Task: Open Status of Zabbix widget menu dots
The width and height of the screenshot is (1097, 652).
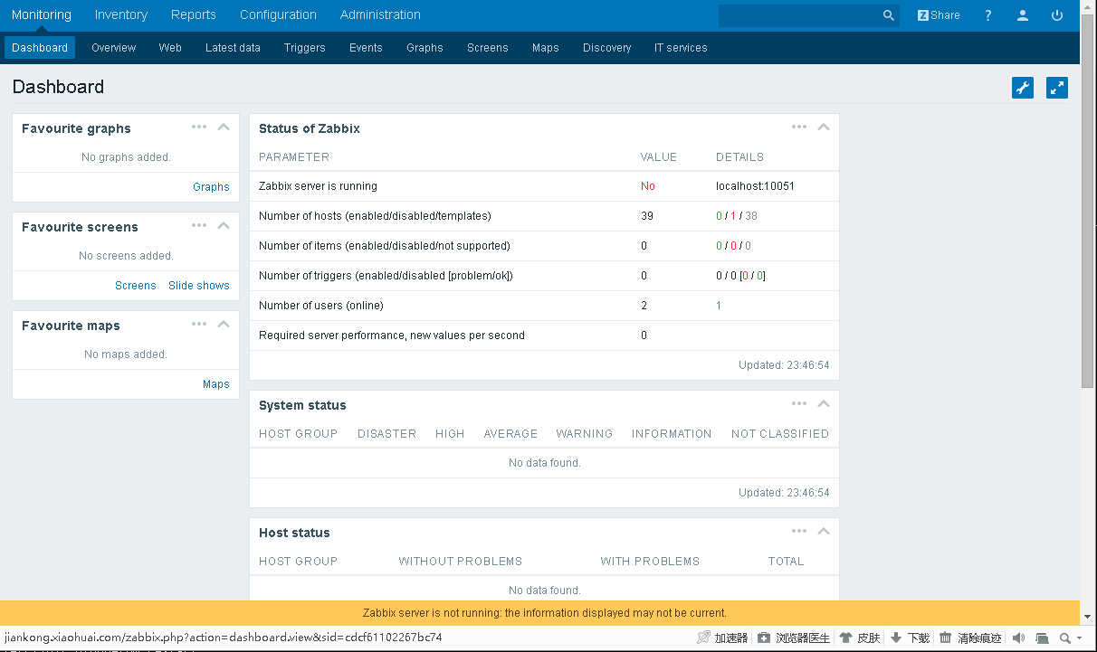Action: 799,127
